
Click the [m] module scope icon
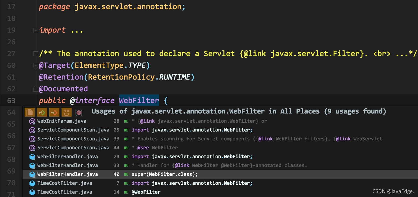pos(79,113)
